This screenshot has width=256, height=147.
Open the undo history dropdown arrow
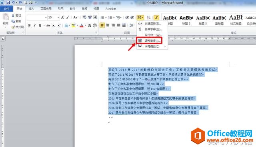pyautogui.click(x=16, y=2)
